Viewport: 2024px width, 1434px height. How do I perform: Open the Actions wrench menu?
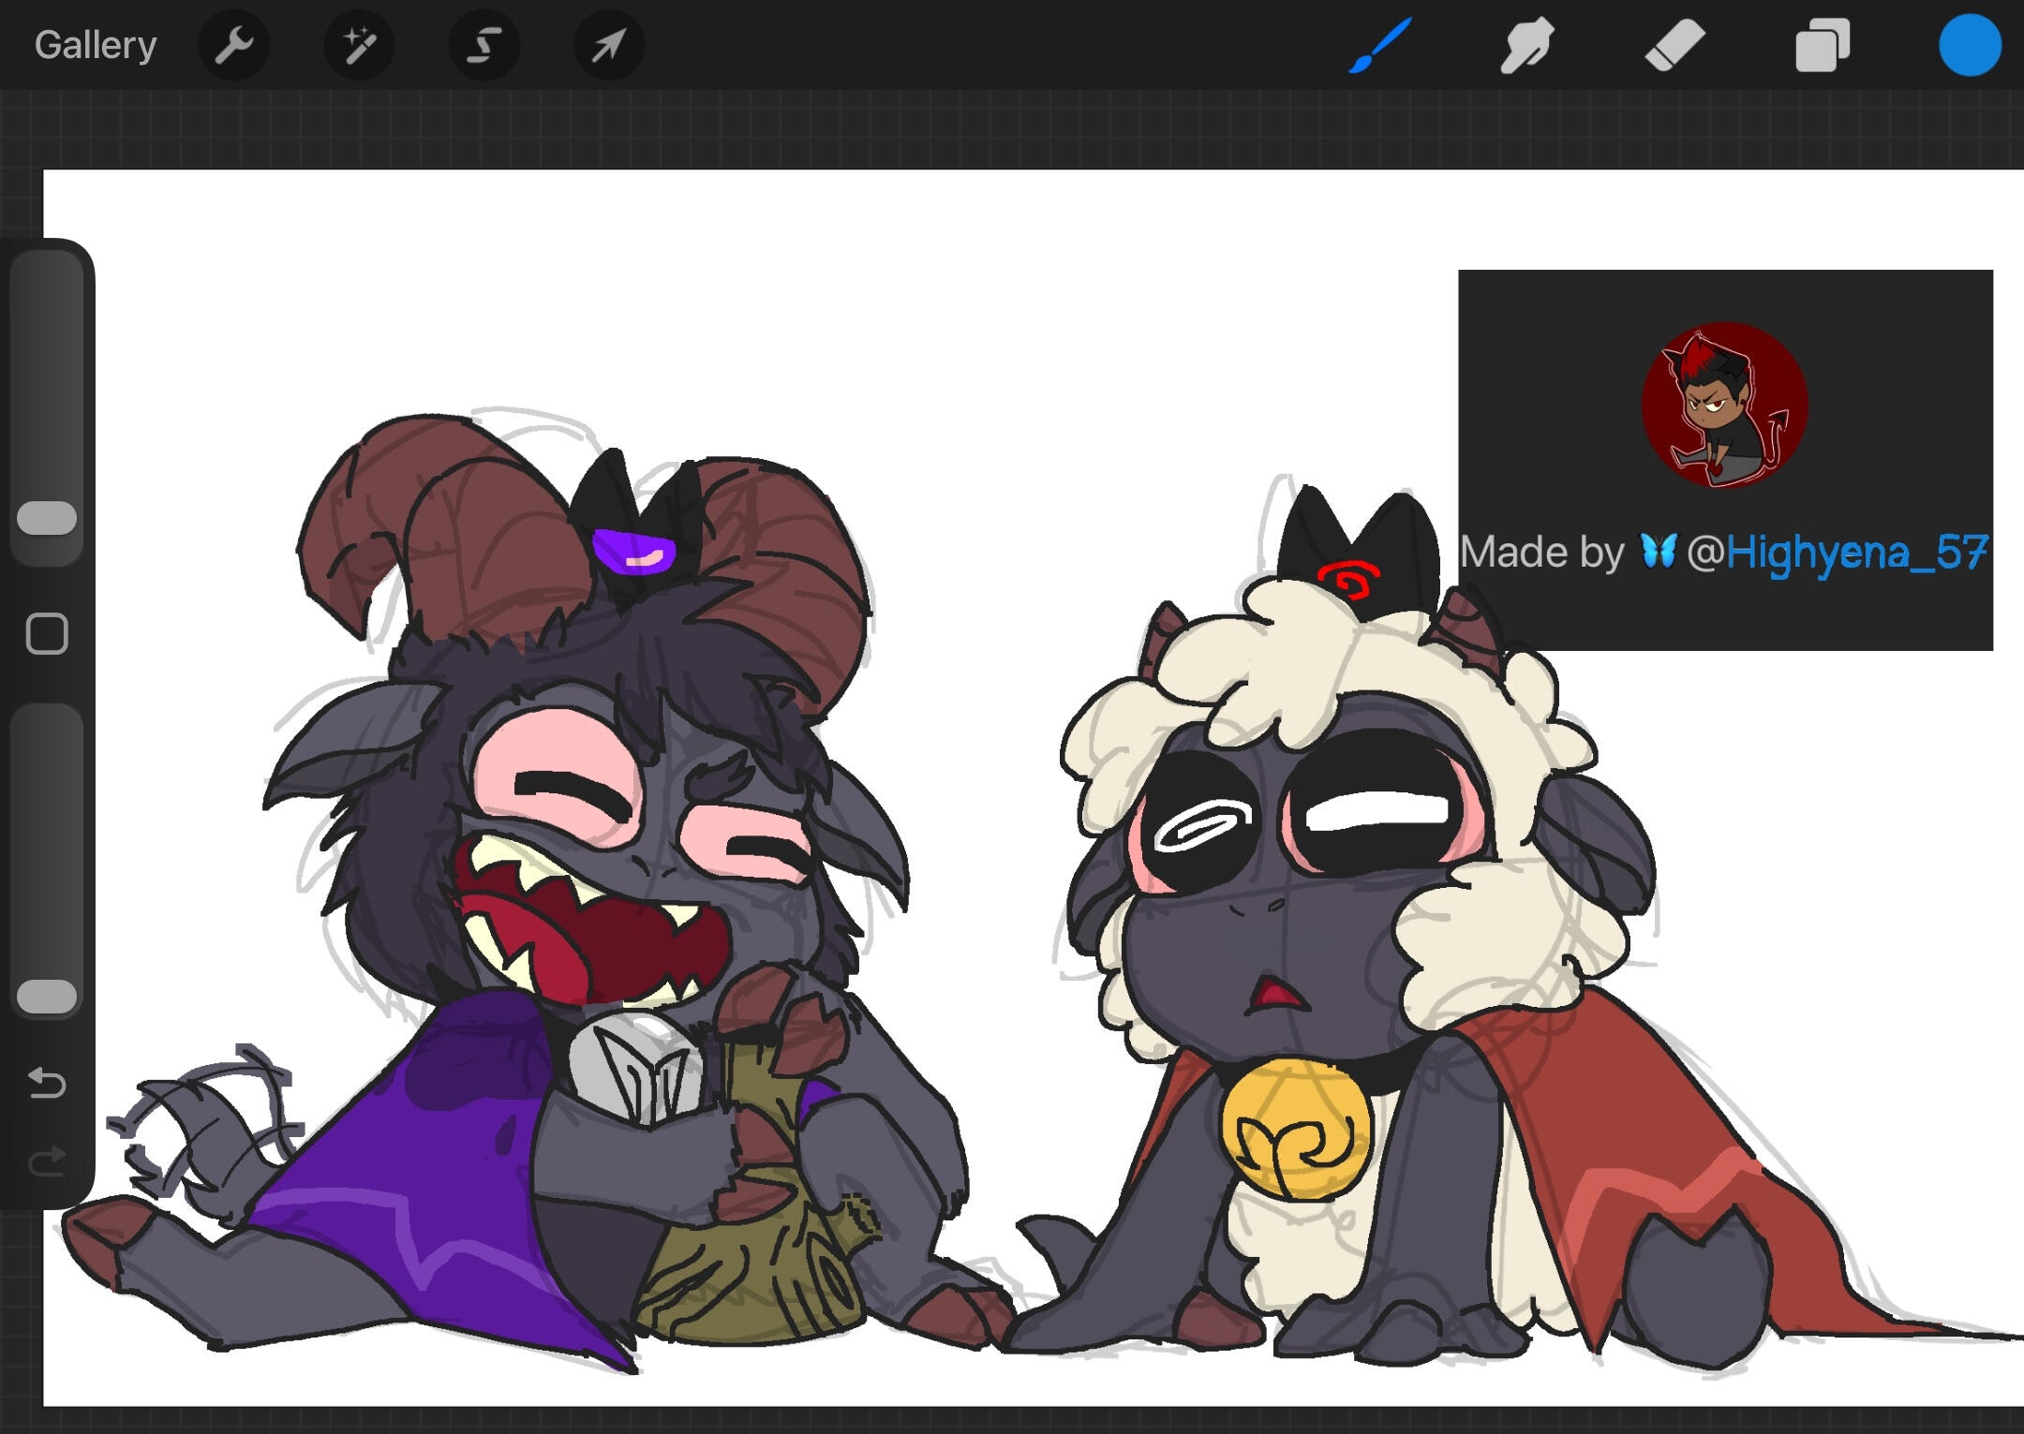tap(233, 45)
